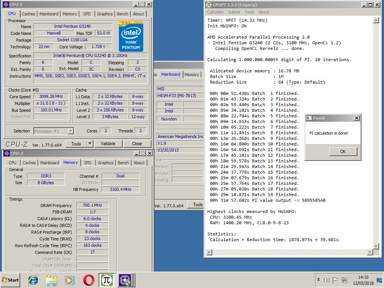
Task: Open the volume speaker tray icon
Action: [327, 280]
